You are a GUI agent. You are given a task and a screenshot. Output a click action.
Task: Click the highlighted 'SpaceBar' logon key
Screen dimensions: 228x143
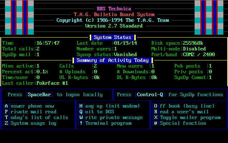point(40,95)
